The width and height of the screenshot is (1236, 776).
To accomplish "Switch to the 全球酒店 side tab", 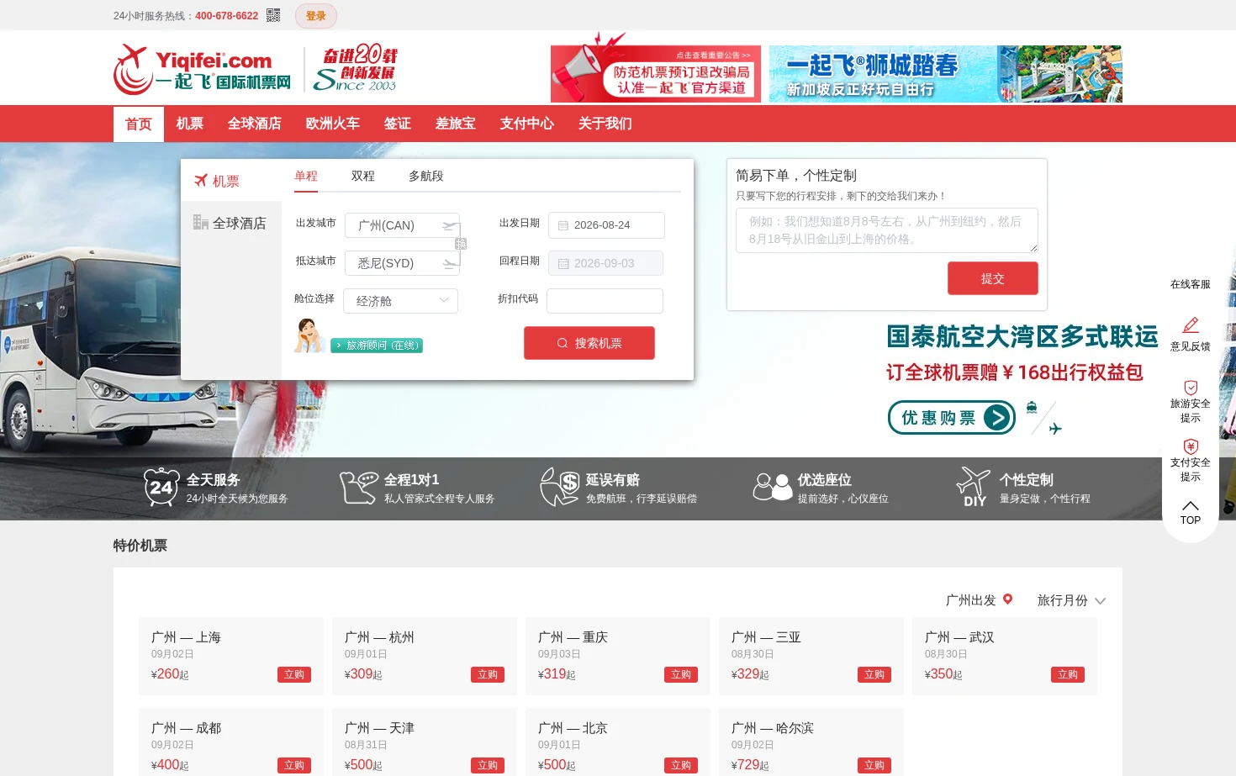I will click(231, 223).
